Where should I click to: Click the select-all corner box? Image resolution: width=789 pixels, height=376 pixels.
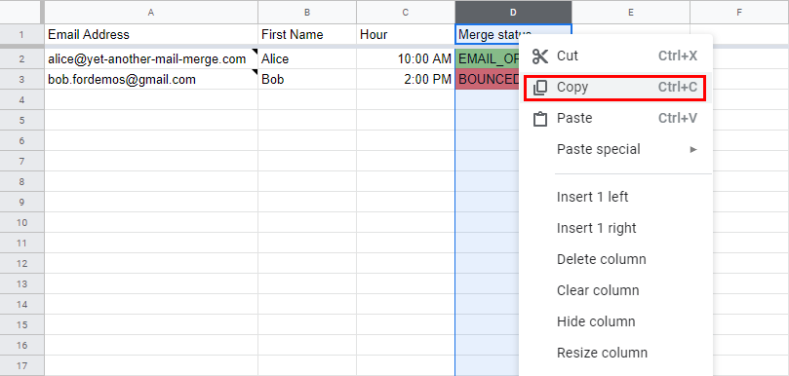21,12
